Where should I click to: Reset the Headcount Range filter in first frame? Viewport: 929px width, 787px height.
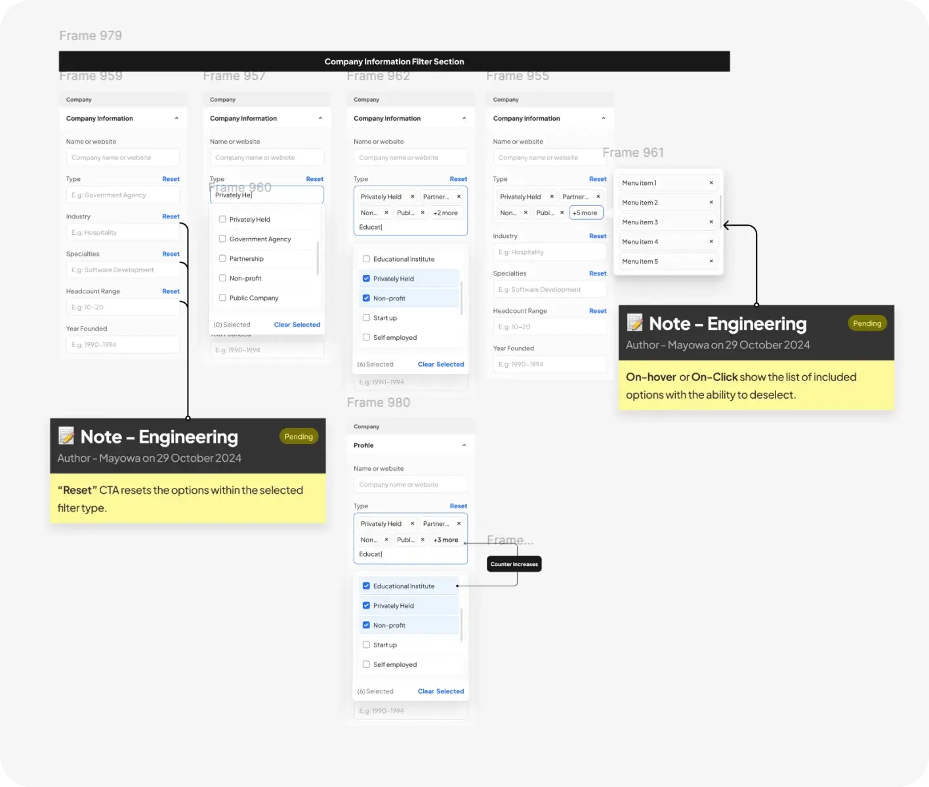(x=171, y=291)
